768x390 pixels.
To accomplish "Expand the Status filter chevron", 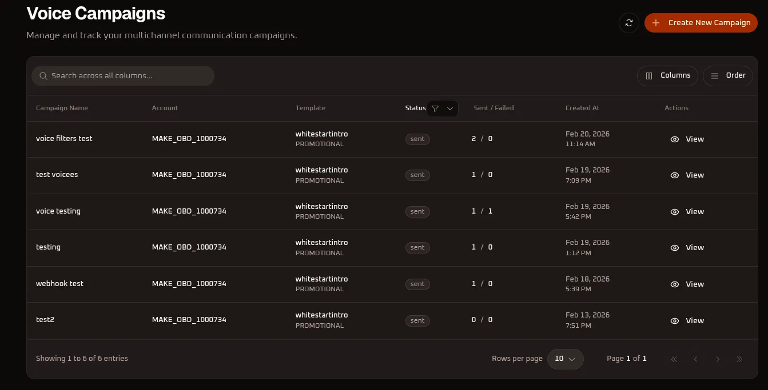I will pyautogui.click(x=450, y=108).
